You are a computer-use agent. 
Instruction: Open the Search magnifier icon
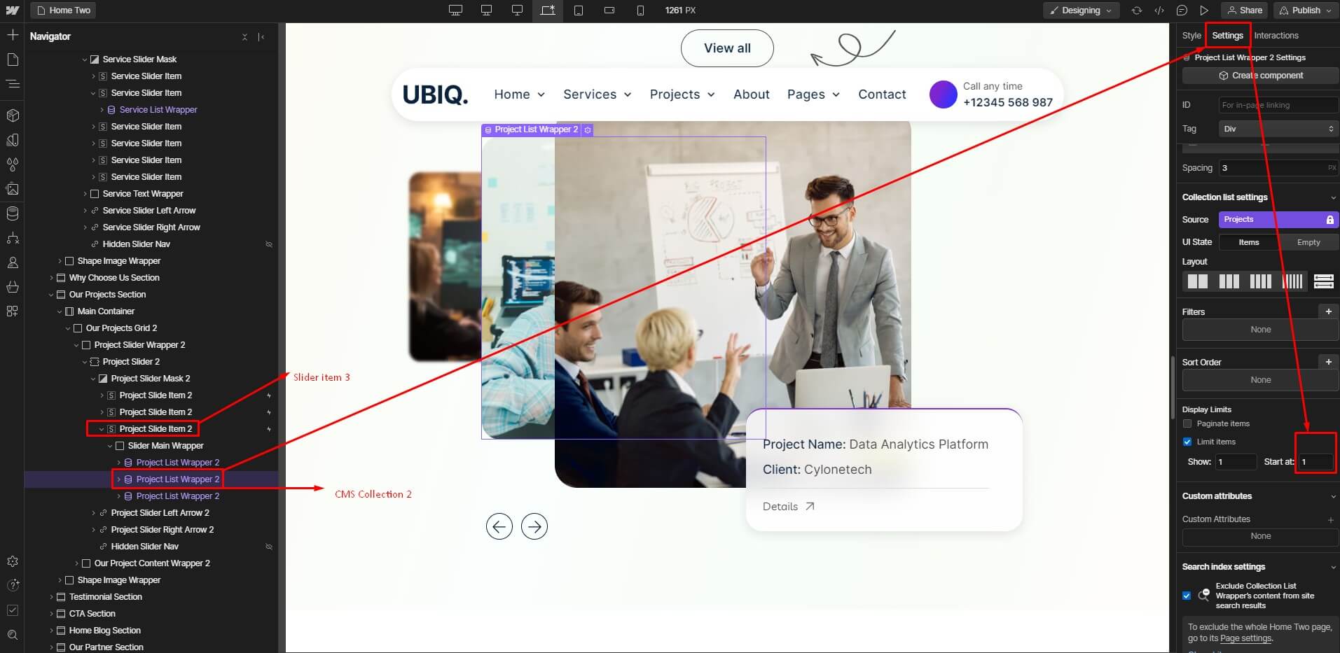point(12,635)
